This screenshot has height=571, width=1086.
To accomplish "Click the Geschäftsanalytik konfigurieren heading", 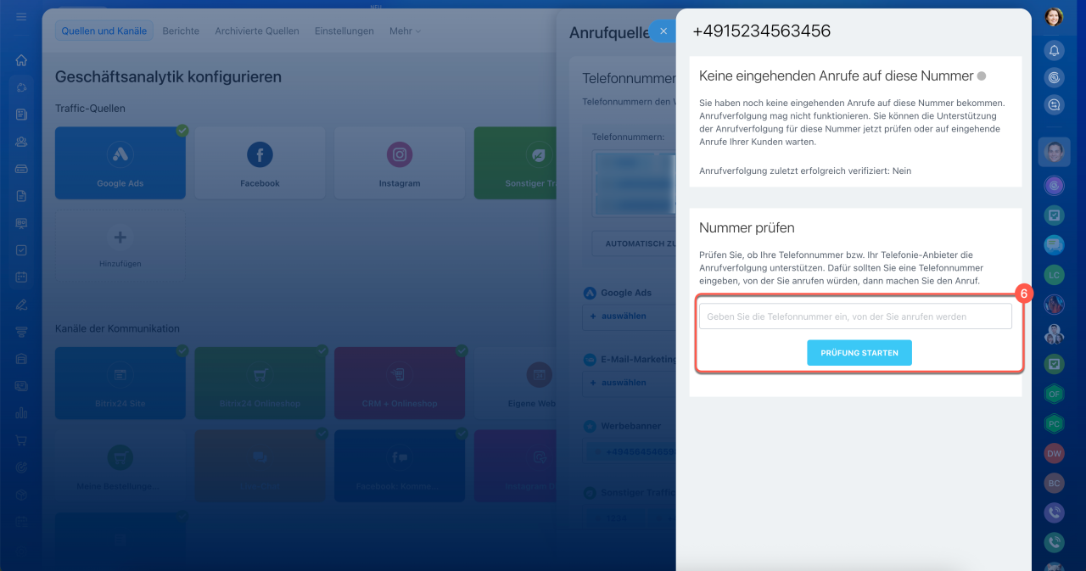I will coord(168,77).
